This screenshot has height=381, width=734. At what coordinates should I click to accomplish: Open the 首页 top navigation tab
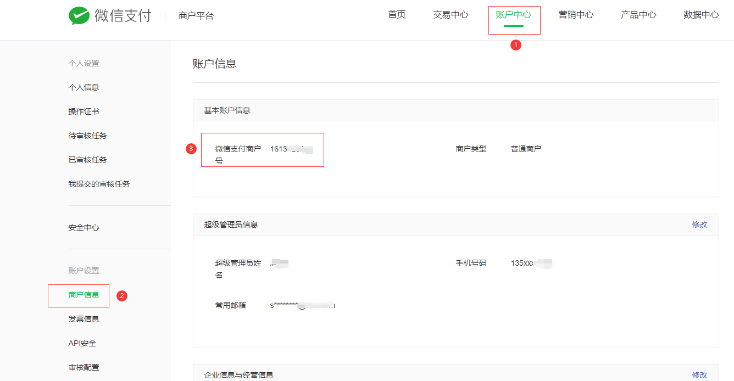[x=397, y=15]
